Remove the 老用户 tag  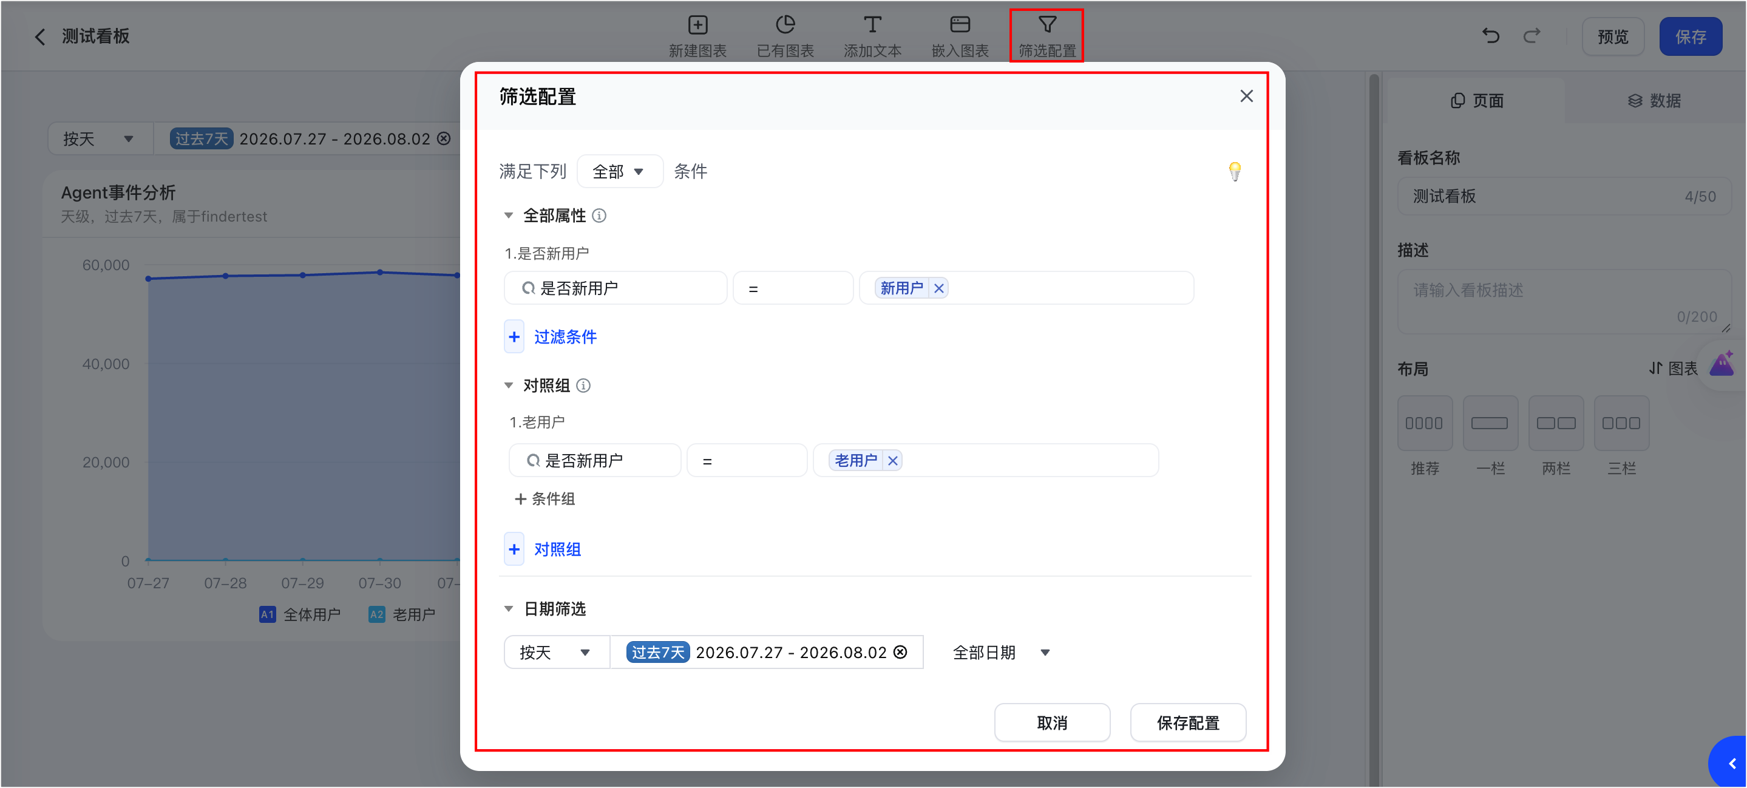(892, 461)
